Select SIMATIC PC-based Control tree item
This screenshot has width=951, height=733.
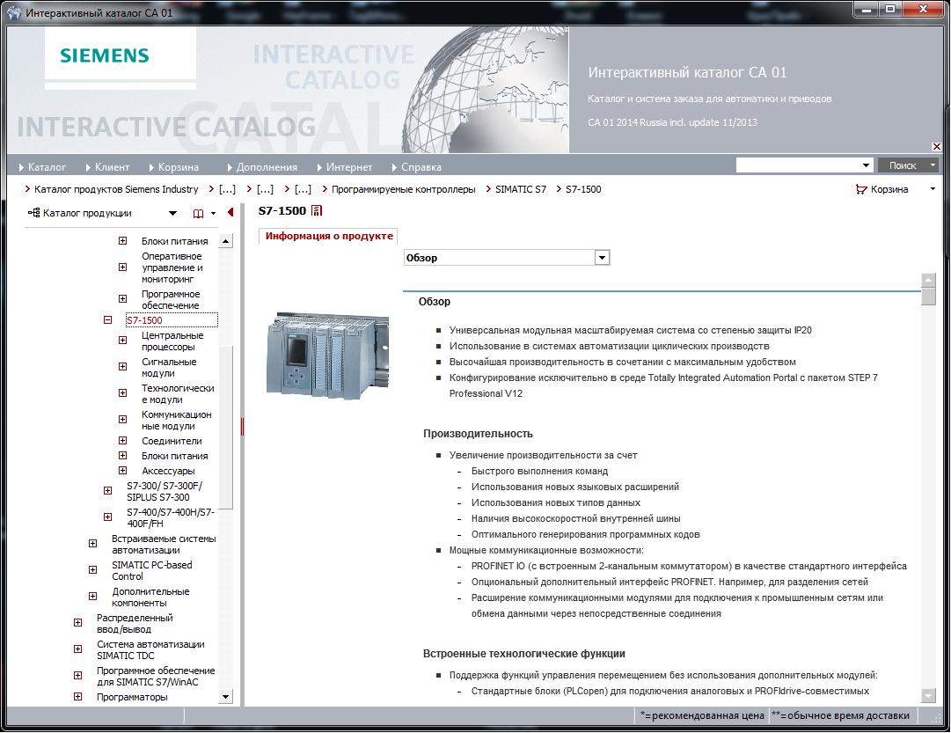pyautogui.click(x=151, y=570)
